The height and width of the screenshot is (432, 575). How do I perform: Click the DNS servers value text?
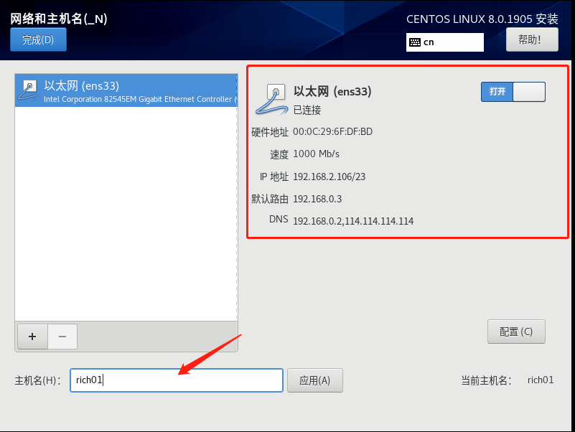(x=353, y=221)
